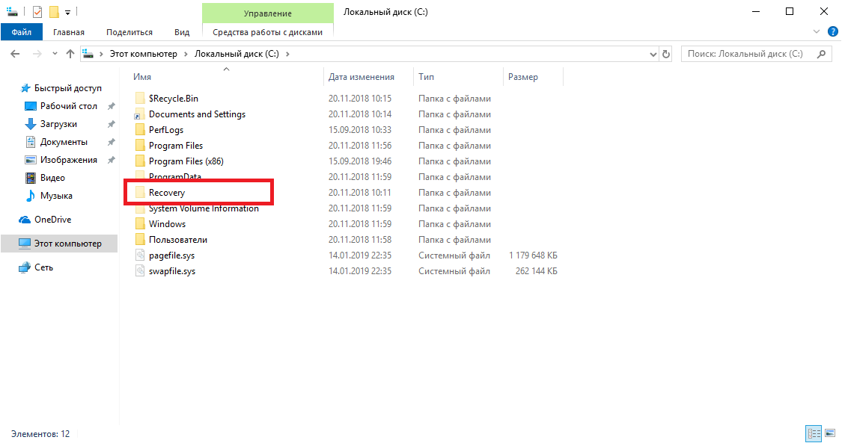Switch to details view in status bar
Screen dimensions: 842x443
pos(814,433)
